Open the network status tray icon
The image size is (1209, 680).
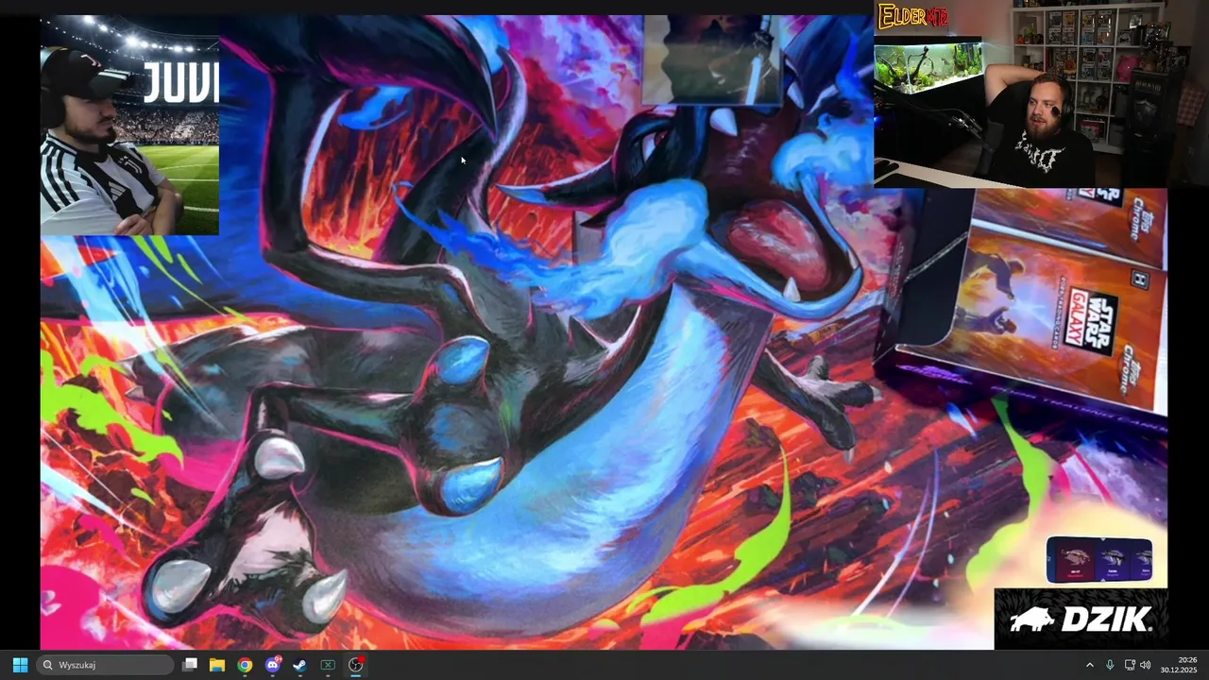point(1130,665)
